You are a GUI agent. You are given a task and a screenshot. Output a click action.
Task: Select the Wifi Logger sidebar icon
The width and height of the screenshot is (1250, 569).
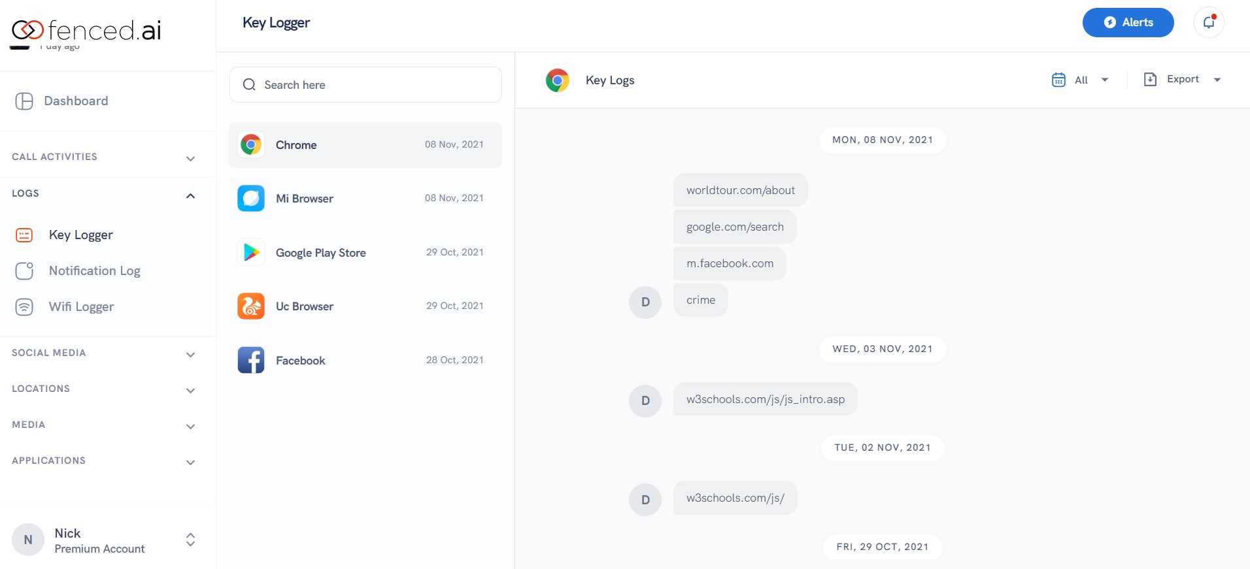pos(24,307)
